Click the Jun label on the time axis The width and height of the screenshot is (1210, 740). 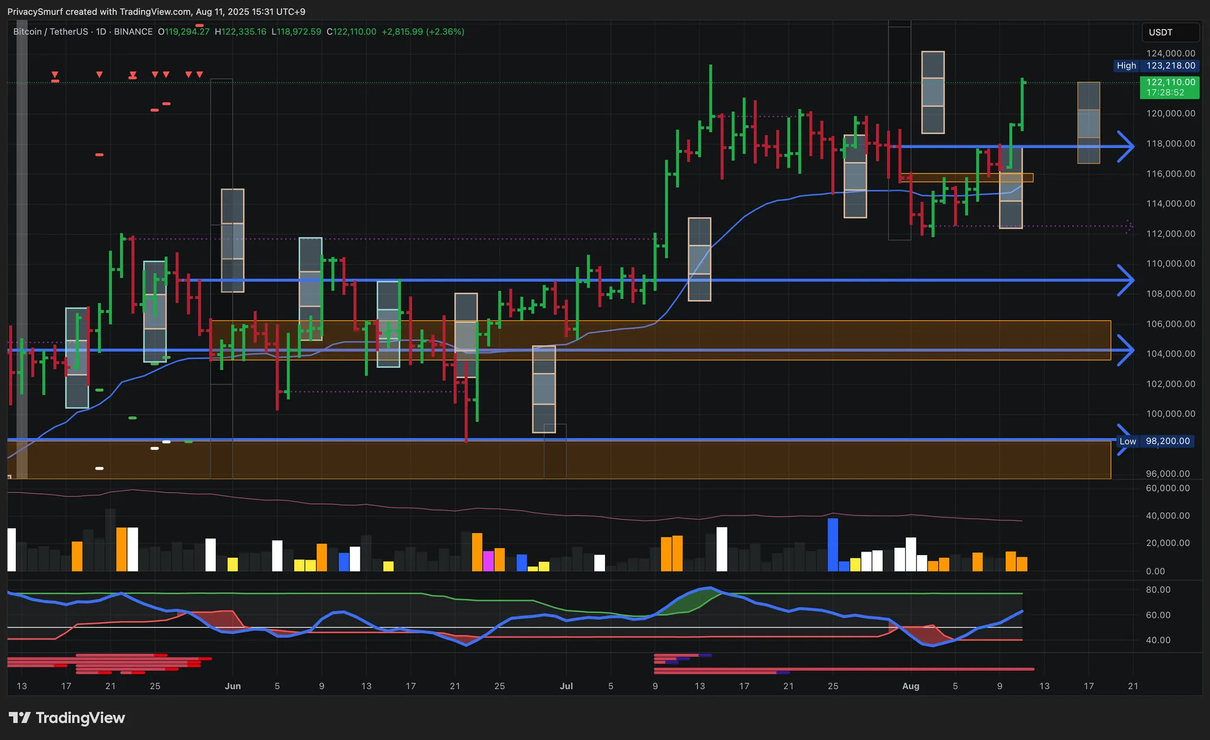pyautogui.click(x=233, y=686)
